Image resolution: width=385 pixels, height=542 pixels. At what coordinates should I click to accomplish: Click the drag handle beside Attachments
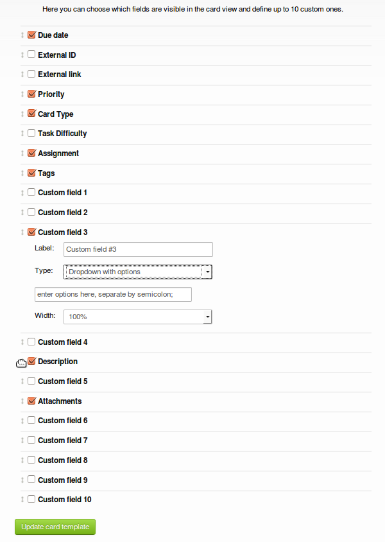(x=22, y=401)
